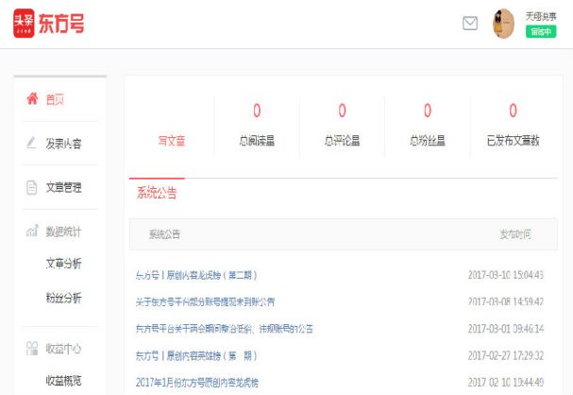The width and height of the screenshot is (573, 395).
Task: Expand the 数据统计 section
Action: [63, 232]
